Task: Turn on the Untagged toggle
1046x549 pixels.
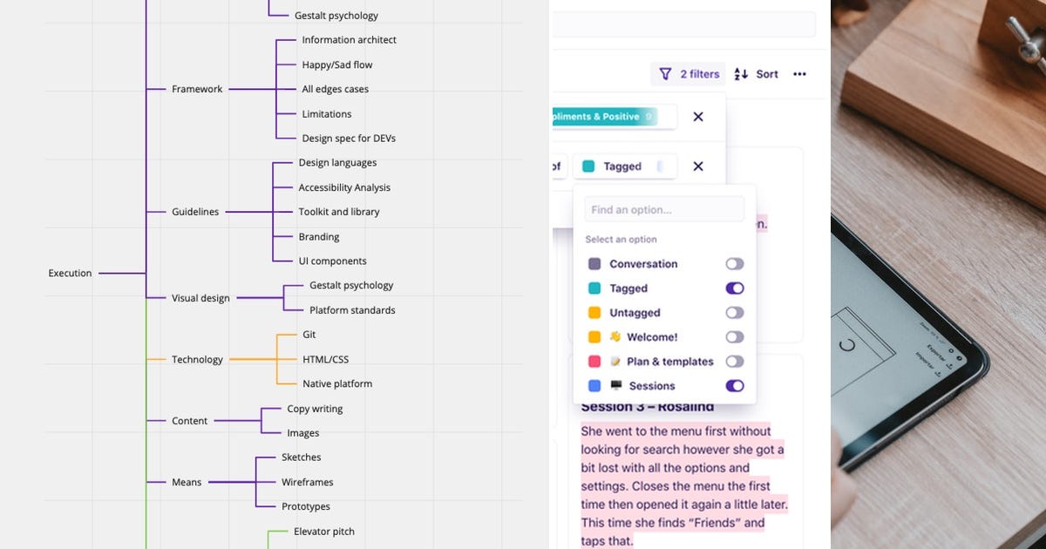Action: coord(735,312)
